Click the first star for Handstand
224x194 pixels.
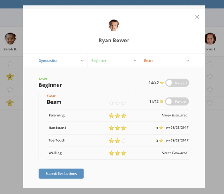(x=112, y=128)
